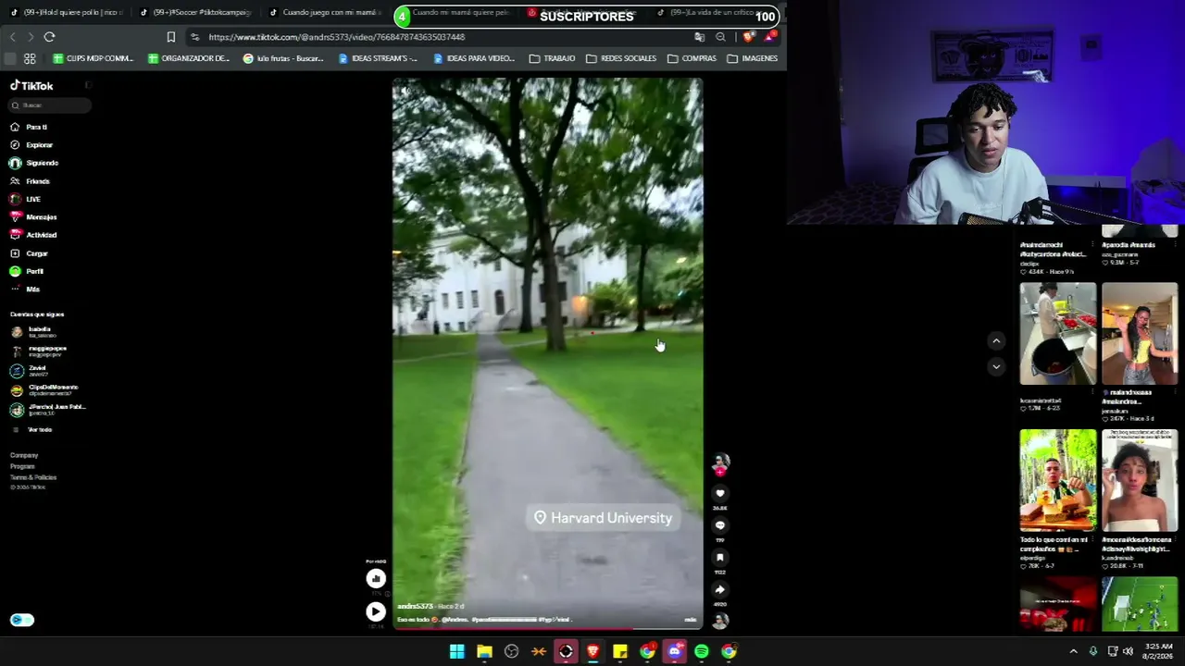The height and width of the screenshot is (666, 1185).
Task: Open the Para ti home feed
Action: click(29, 127)
